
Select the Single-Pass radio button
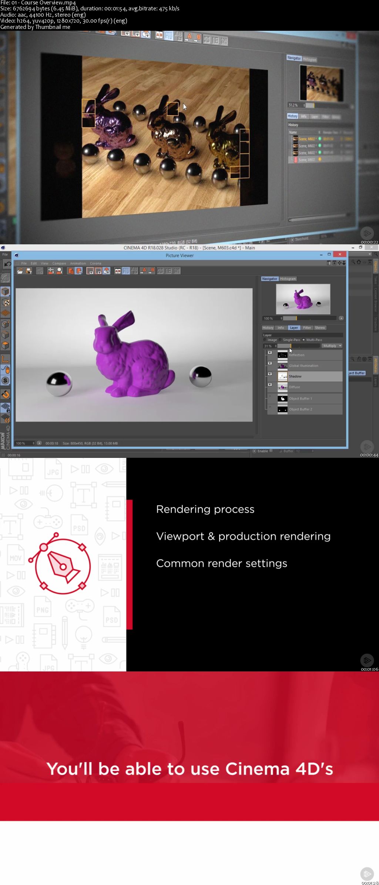point(280,340)
